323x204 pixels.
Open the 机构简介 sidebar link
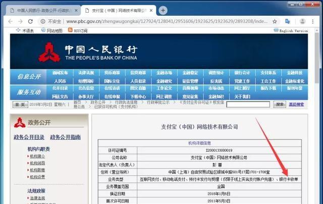tap(37, 156)
